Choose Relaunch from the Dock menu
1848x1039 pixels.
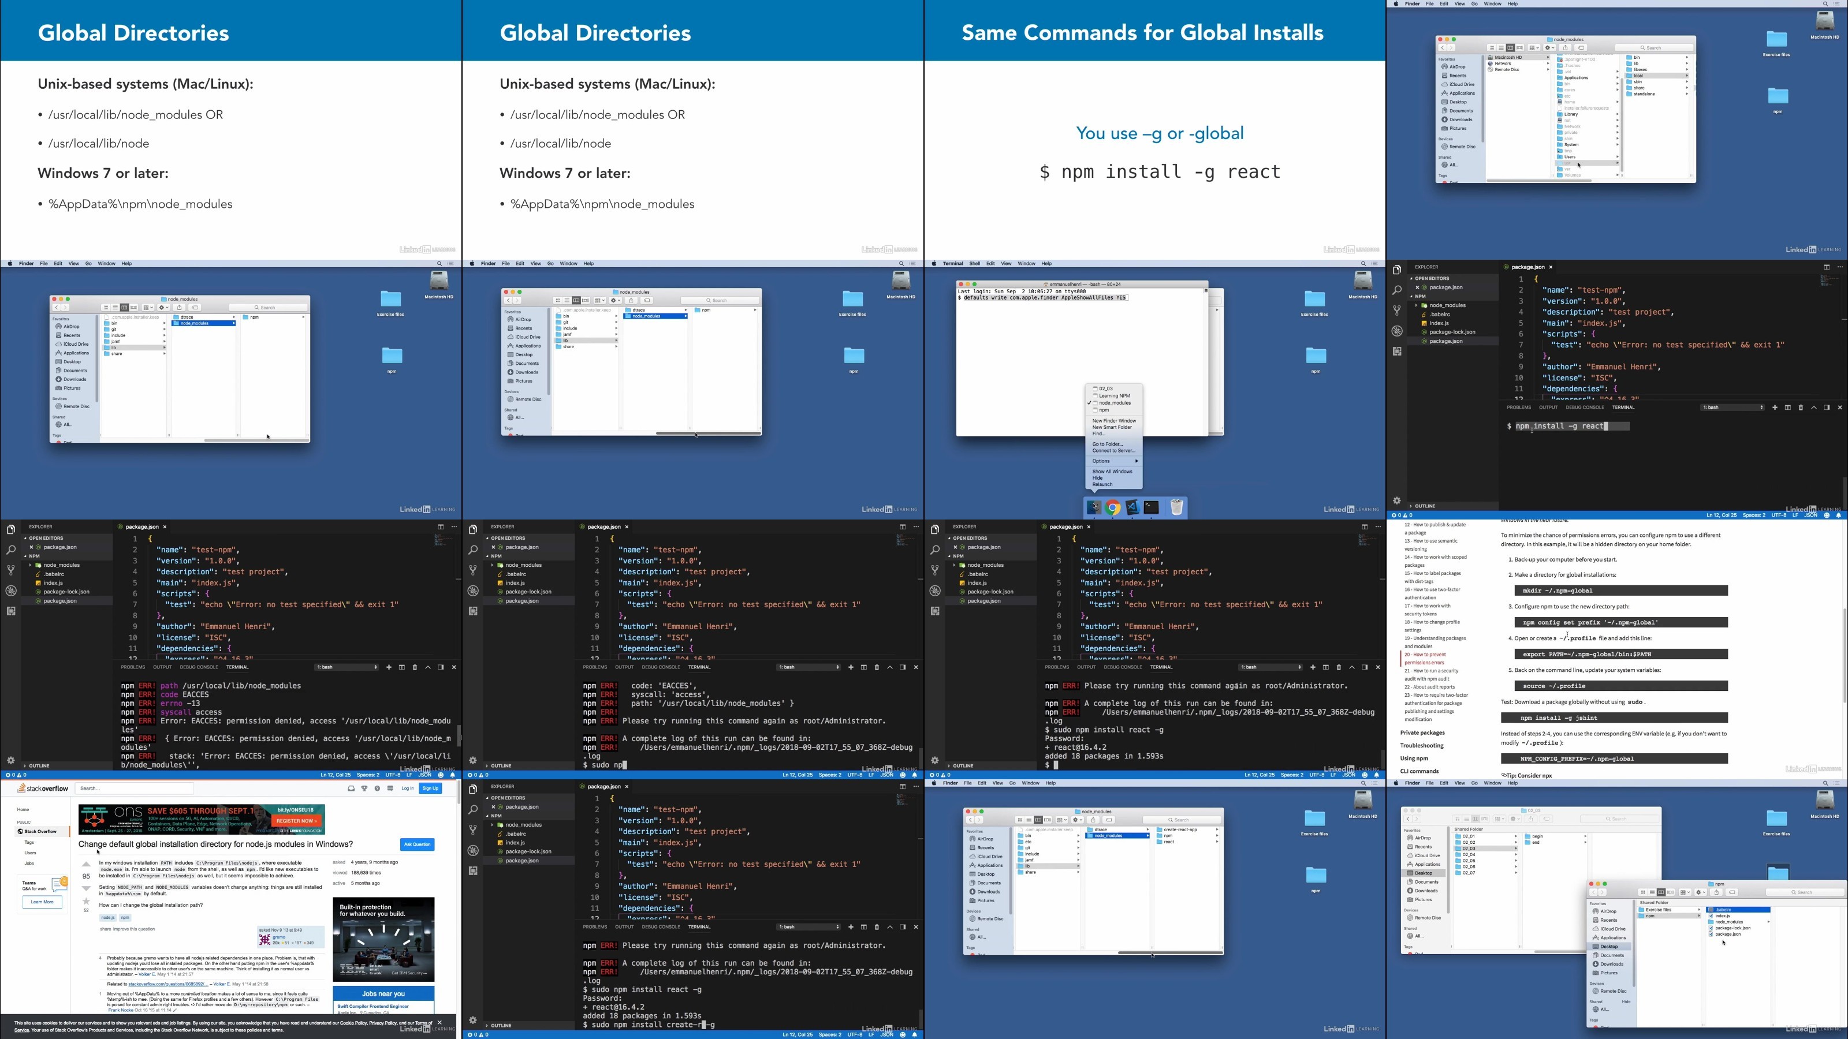1114,485
